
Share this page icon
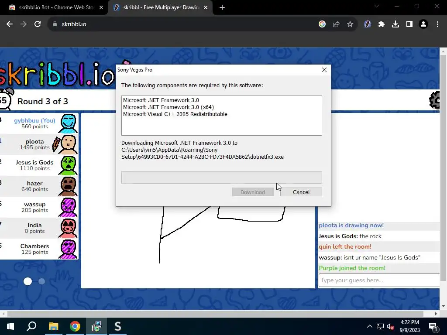(x=336, y=24)
